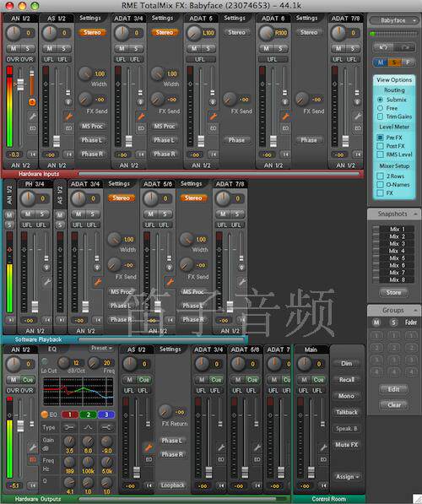
Task: Select snapshot Mix 5
Action: (397, 258)
